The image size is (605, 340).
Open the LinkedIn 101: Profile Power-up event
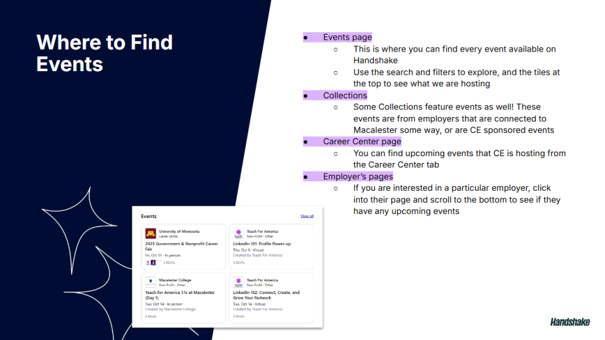coord(262,244)
